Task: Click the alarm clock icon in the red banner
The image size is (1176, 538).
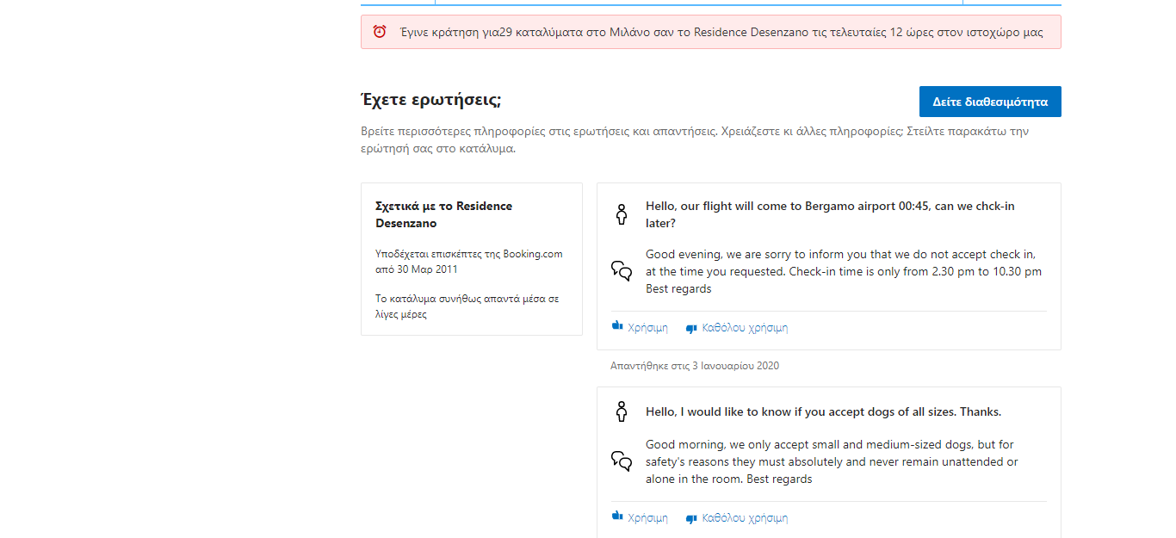Action: pos(380,32)
